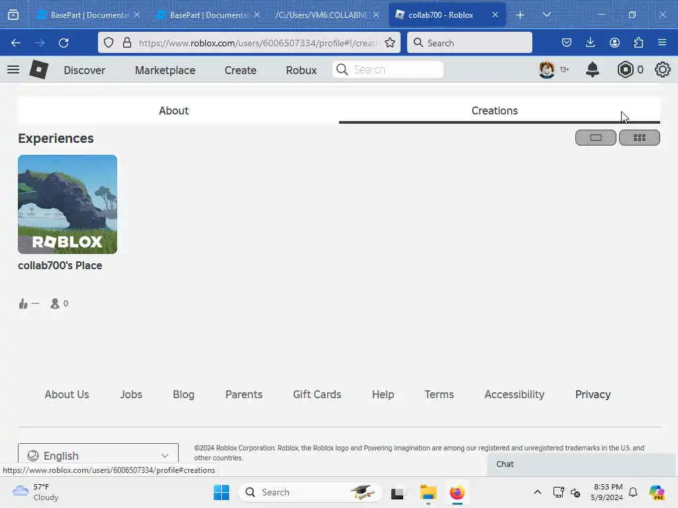Open the Jobs footer link
678x508 pixels.
[x=131, y=394]
